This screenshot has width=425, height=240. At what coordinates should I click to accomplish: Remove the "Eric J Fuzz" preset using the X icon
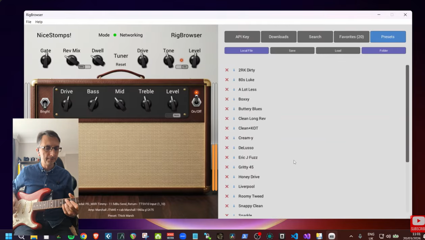click(x=227, y=157)
